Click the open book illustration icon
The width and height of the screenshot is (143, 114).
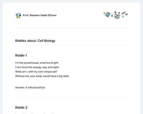[x=117, y=16]
